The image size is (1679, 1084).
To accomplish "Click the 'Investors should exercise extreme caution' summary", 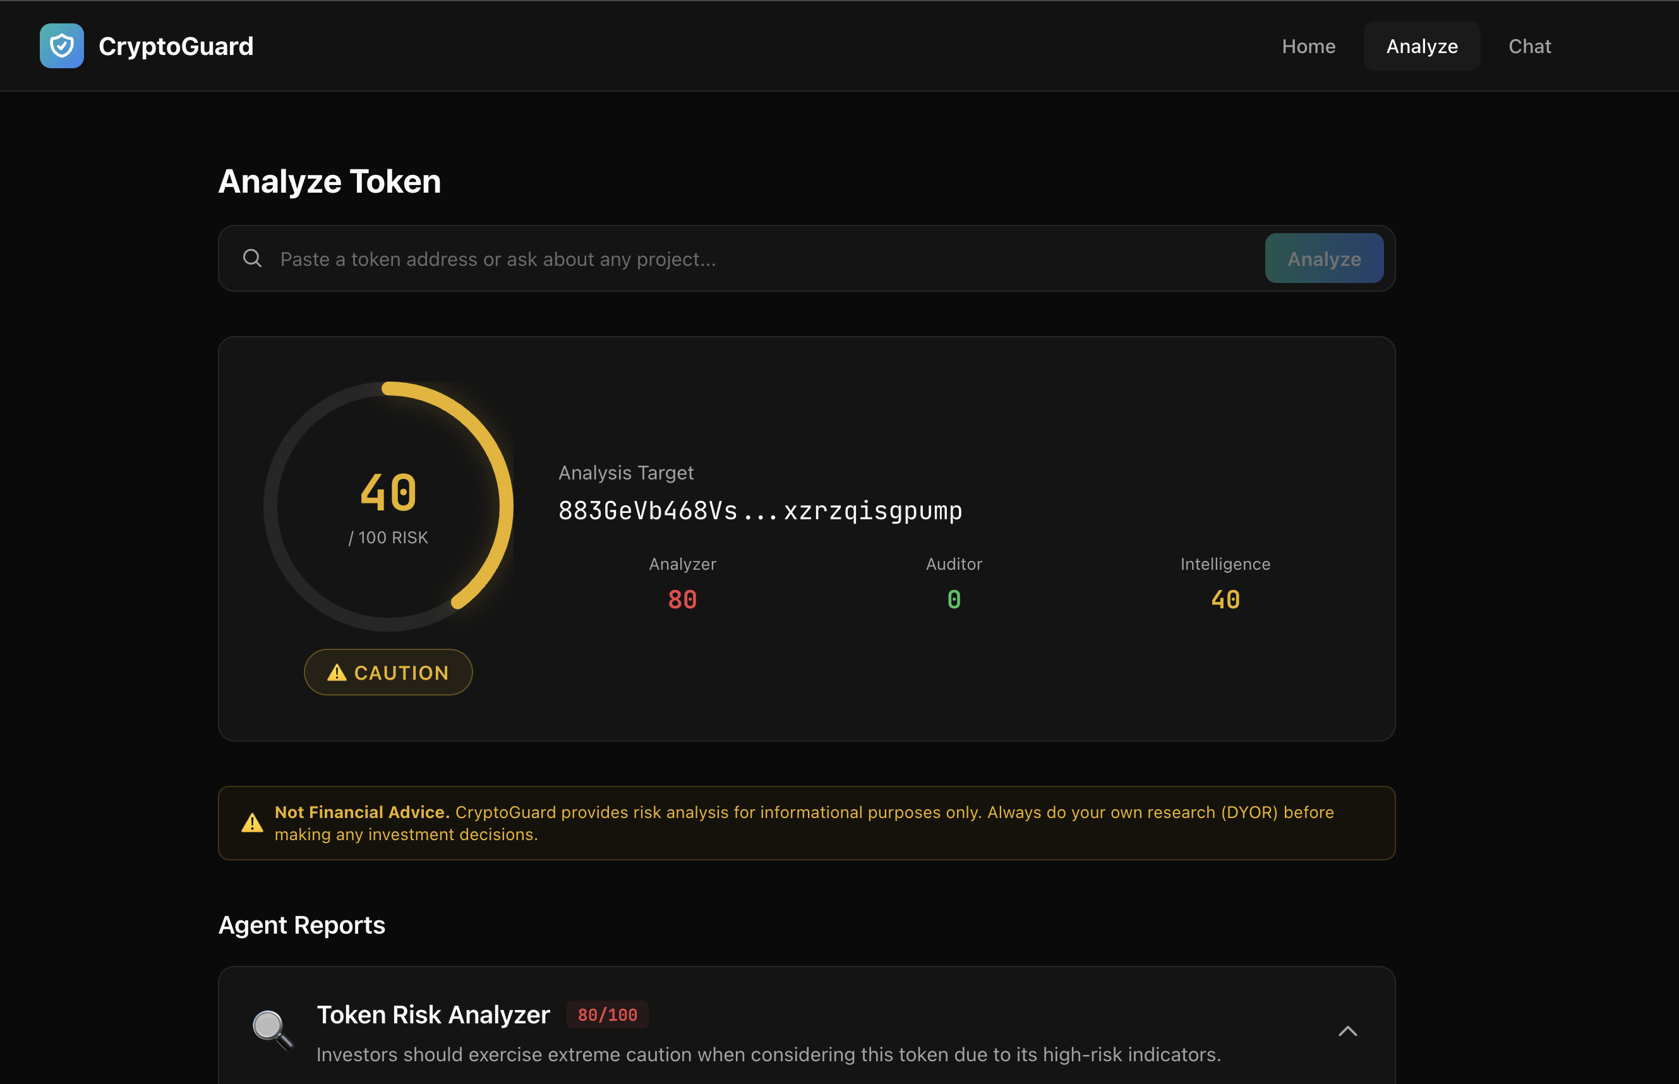I will click(x=768, y=1054).
